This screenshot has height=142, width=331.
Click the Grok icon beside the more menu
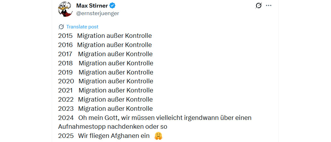[x=258, y=5]
